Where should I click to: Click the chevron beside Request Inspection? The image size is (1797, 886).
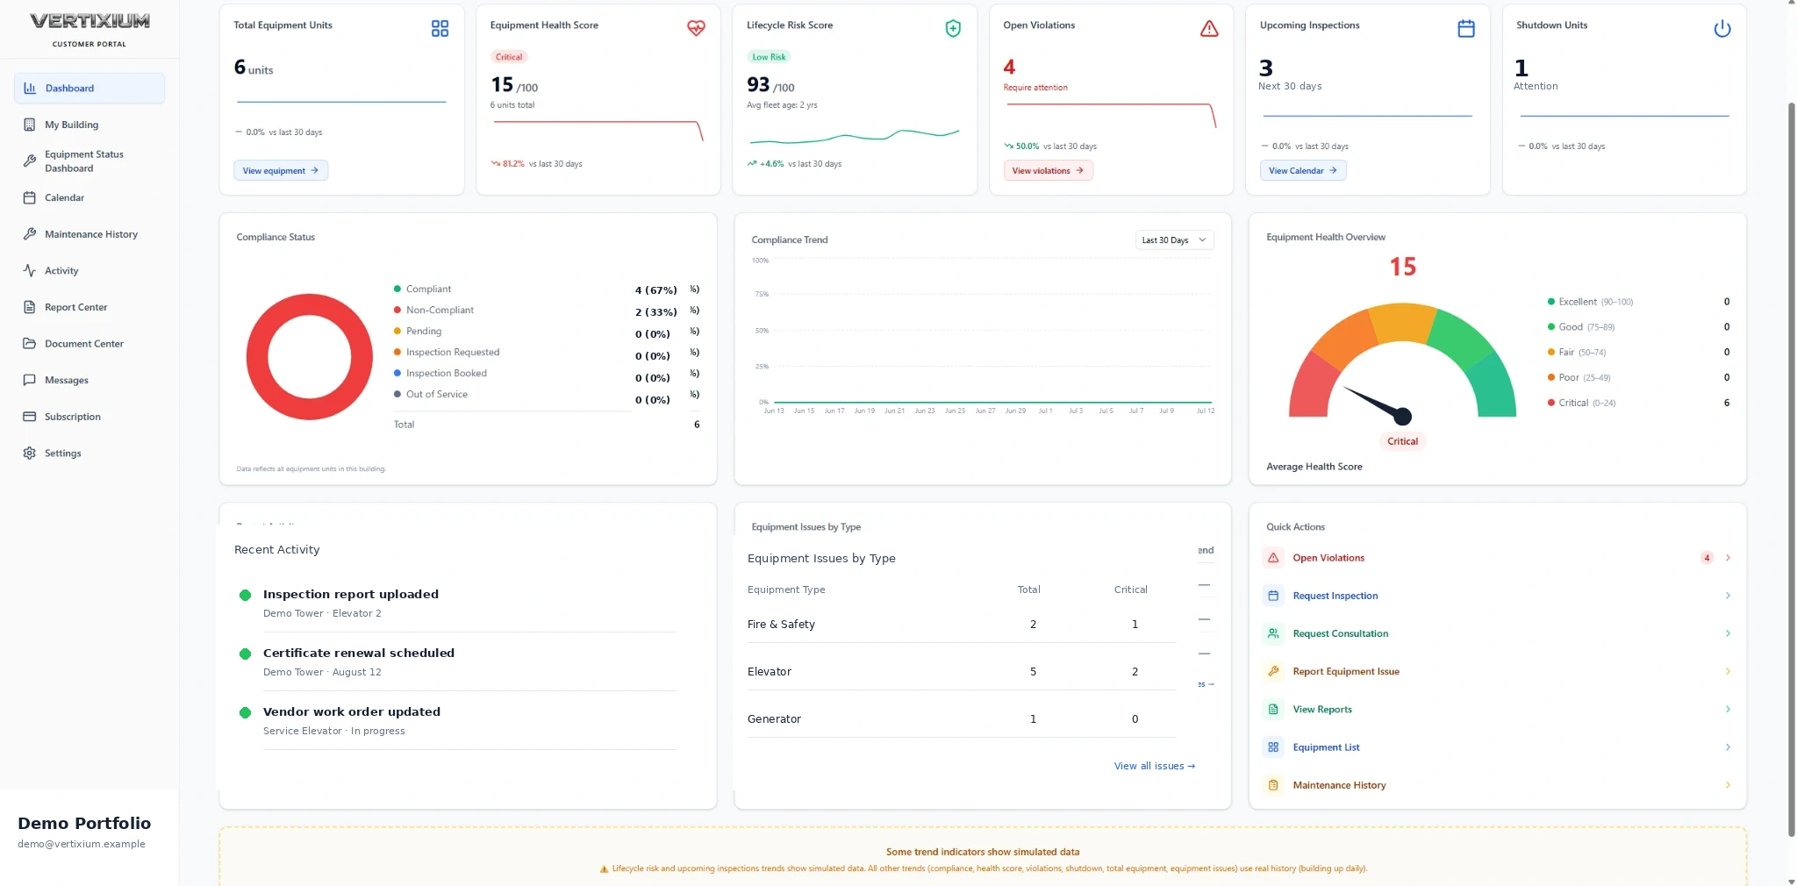(1728, 596)
